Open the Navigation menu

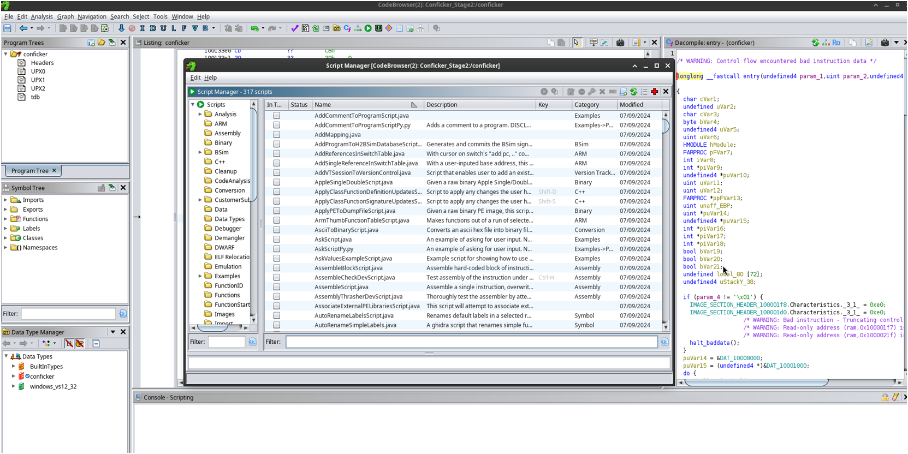[x=92, y=16]
